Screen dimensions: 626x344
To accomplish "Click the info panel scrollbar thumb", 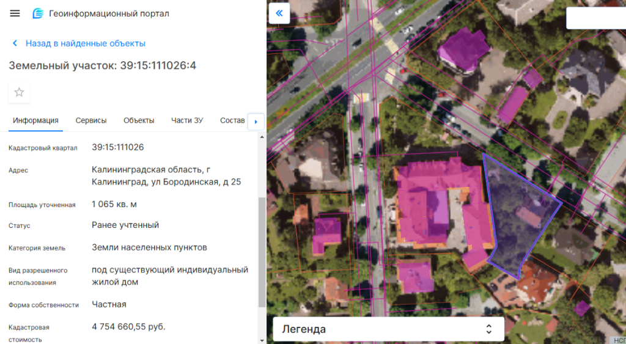I will pos(262,251).
